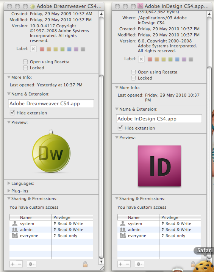Apply red label to InDesign

(150, 59)
